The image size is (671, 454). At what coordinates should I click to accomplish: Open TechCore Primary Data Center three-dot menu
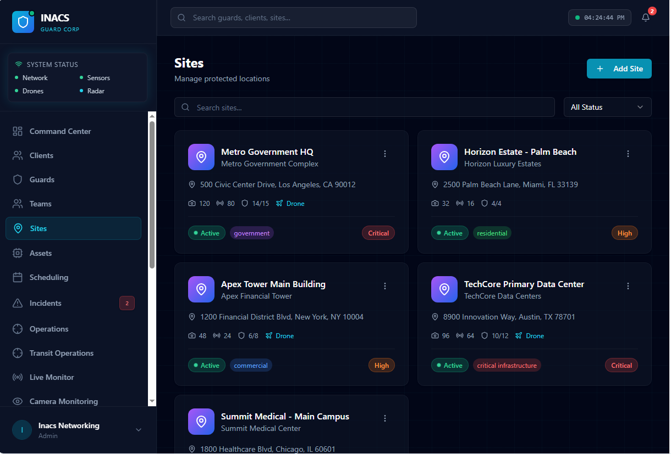click(628, 286)
